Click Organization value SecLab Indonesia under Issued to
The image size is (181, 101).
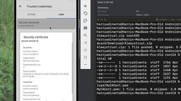tap(31, 61)
